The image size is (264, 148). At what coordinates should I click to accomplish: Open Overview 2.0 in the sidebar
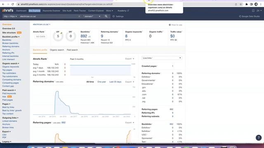9,29
